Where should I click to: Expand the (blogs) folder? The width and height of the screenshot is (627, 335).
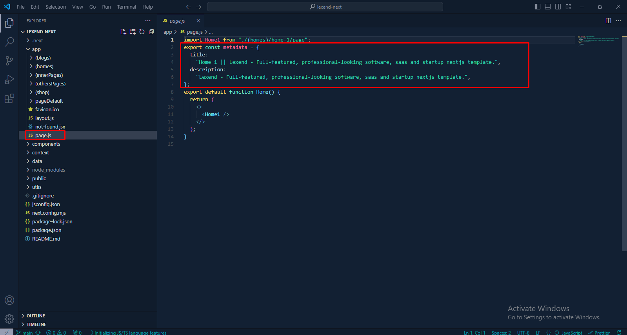pyautogui.click(x=88, y=58)
